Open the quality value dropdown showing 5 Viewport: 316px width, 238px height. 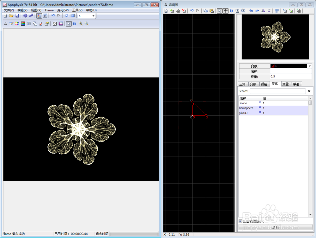click(93, 16)
